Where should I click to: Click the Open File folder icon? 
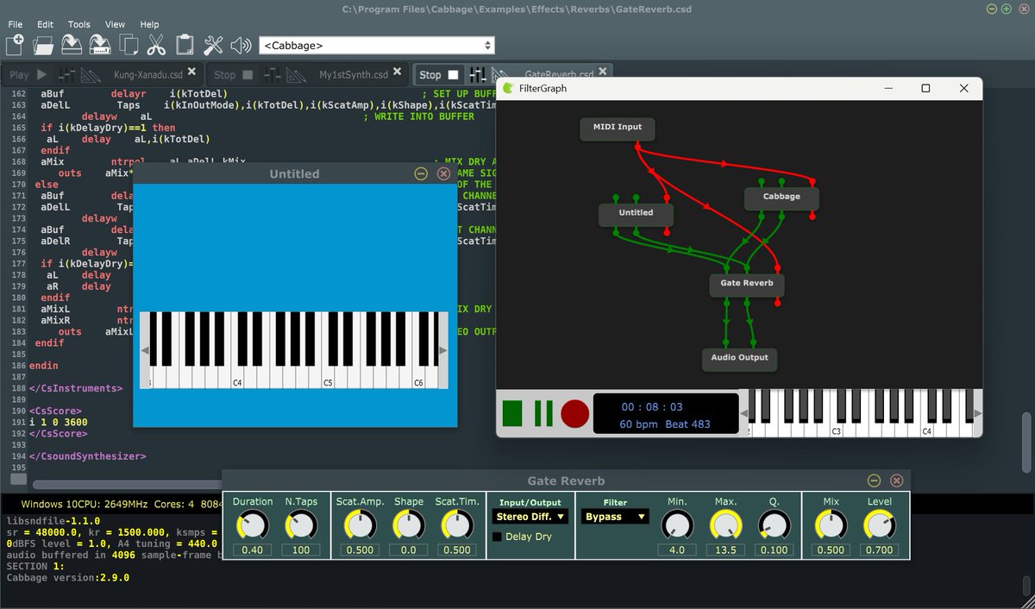pyautogui.click(x=43, y=45)
